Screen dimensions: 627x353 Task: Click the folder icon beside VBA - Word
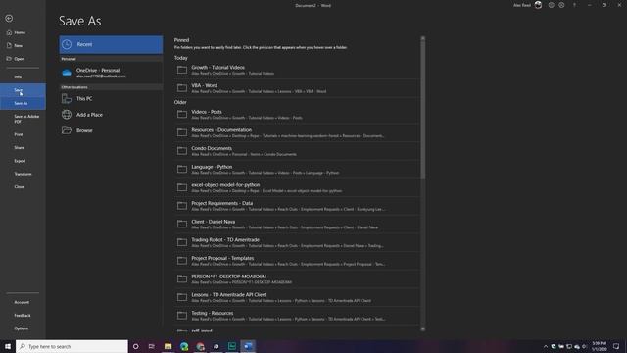pyautogui.click(x=182, y=88)
